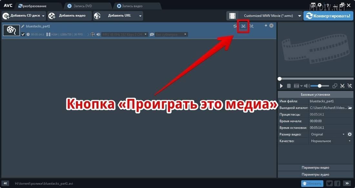
Task: Open the Качество Нормальное dropdown
Action: [x=331, y=141]
